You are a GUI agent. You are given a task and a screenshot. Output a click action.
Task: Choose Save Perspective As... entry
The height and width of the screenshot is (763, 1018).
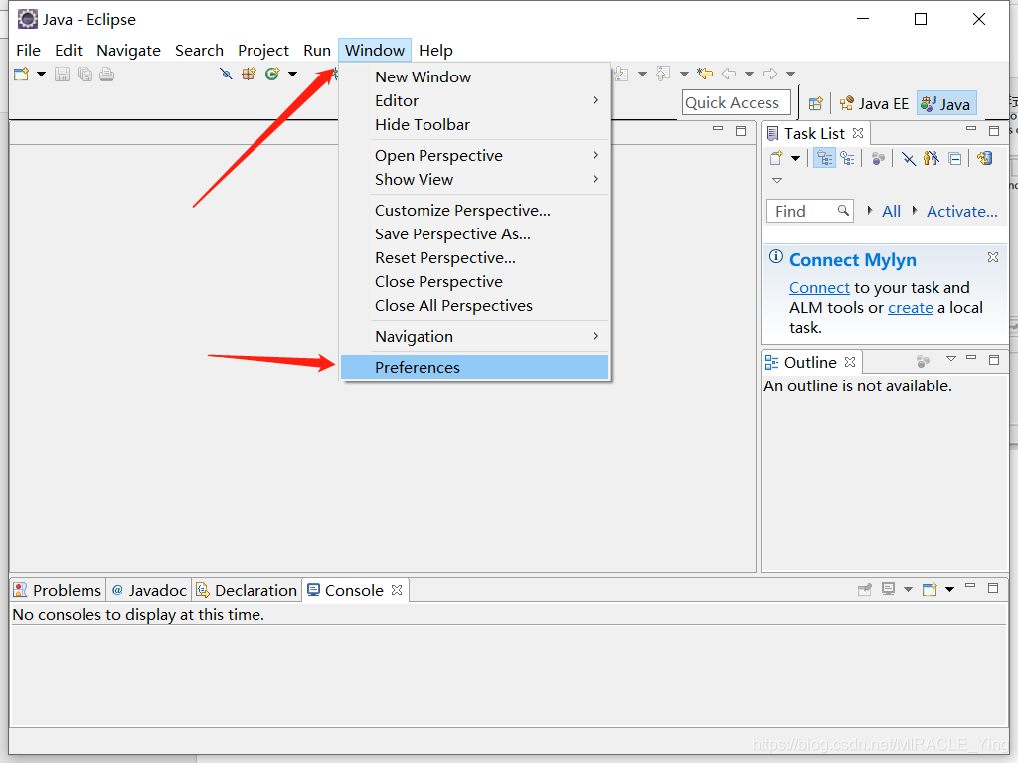pyautogui.click(x=474, y=233)
